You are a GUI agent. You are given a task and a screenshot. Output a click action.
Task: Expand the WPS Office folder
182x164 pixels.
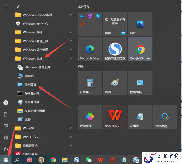pos(71,137)
